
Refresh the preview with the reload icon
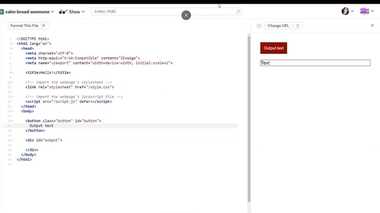[x=298, y=25]
